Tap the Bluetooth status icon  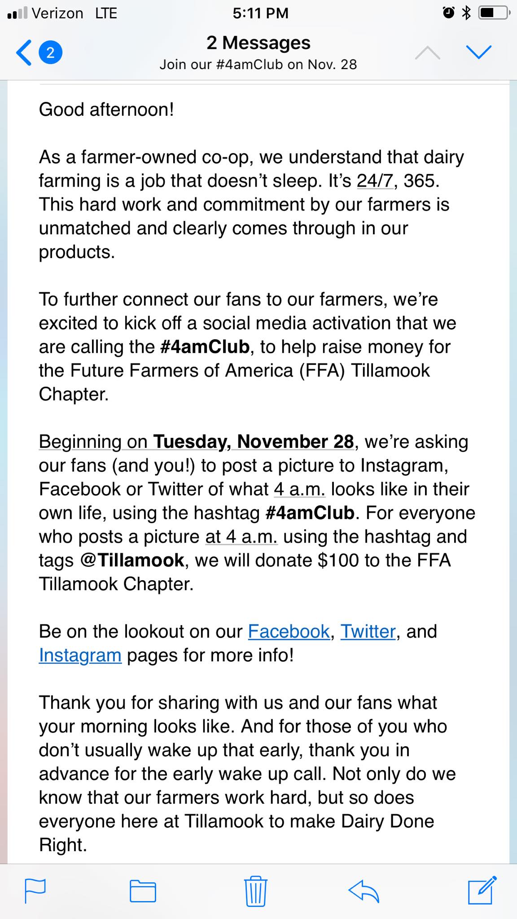pyautogui.click(x=467, y=13)
